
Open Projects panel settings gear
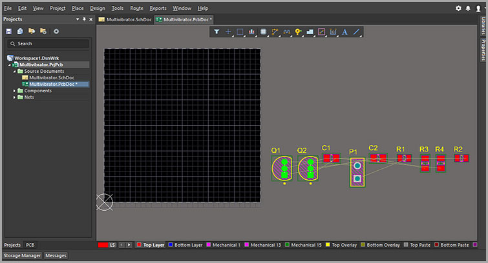click(x=56, y=32)
